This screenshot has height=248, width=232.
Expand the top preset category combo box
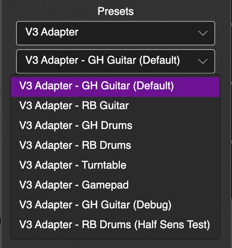tap(115, 33)
